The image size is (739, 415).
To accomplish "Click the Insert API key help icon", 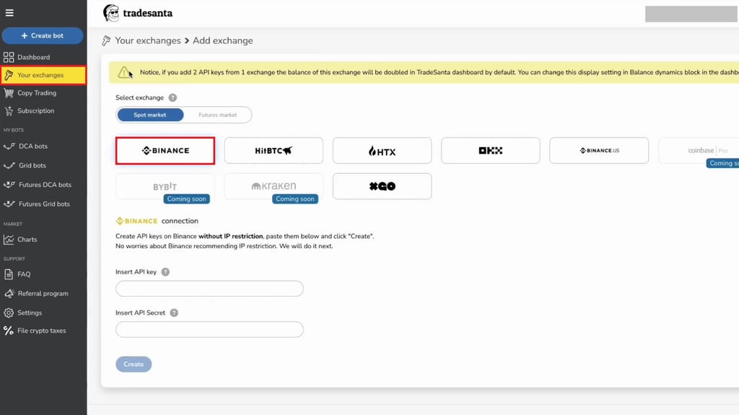I will (165, 272).
